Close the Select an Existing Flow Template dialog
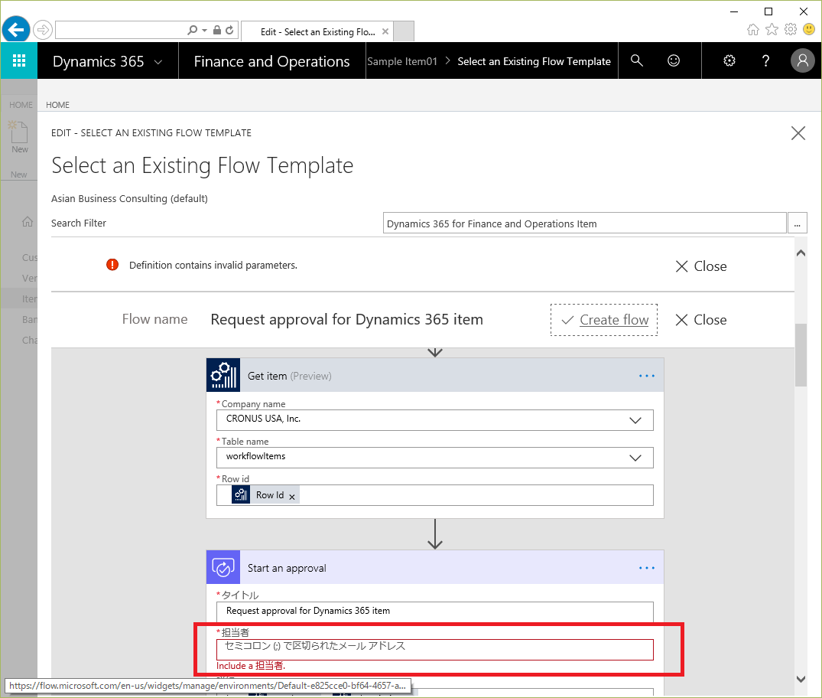 (x=798, y=133)
